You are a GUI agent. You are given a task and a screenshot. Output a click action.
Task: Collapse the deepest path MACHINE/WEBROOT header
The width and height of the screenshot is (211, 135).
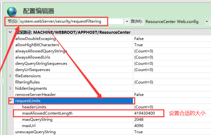(10, 32)
